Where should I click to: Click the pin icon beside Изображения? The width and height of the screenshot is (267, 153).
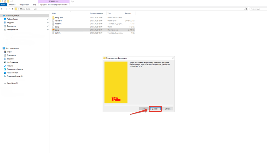tap(48, 30)
